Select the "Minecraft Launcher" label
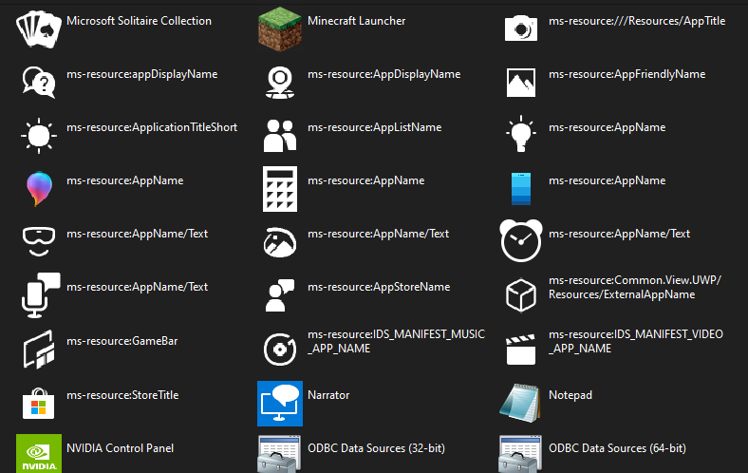 point(356,21)
